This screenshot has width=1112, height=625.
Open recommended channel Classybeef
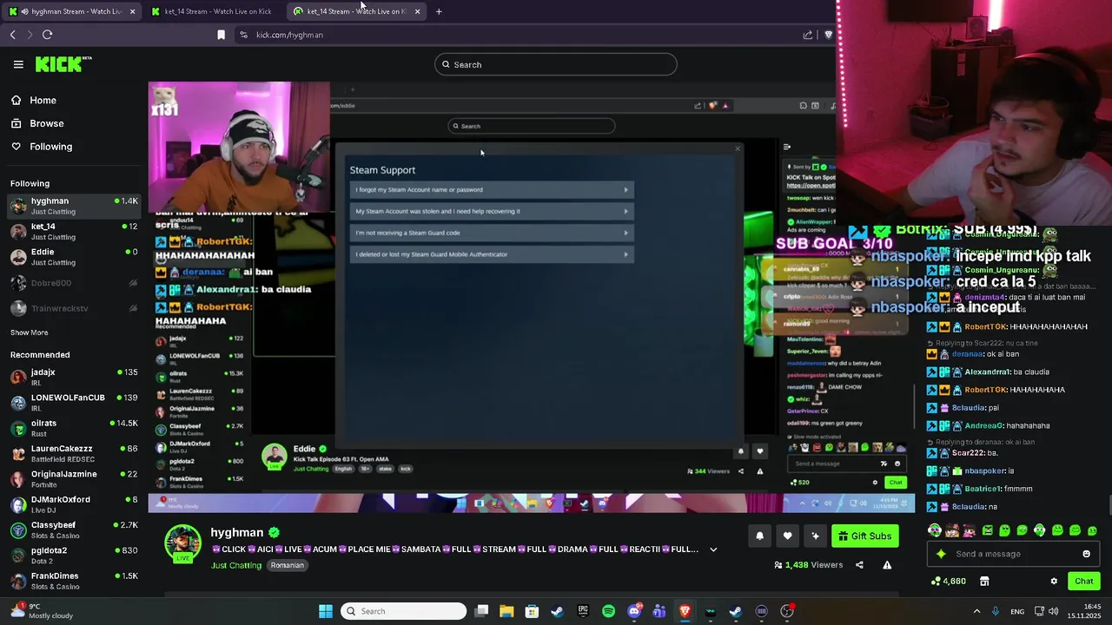pyautogui.click(x=74, y=530)
